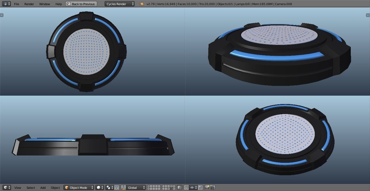
Task: Open the Cycles Render engine dropdown
Action: pyautogui.click(x=119, y=4)
